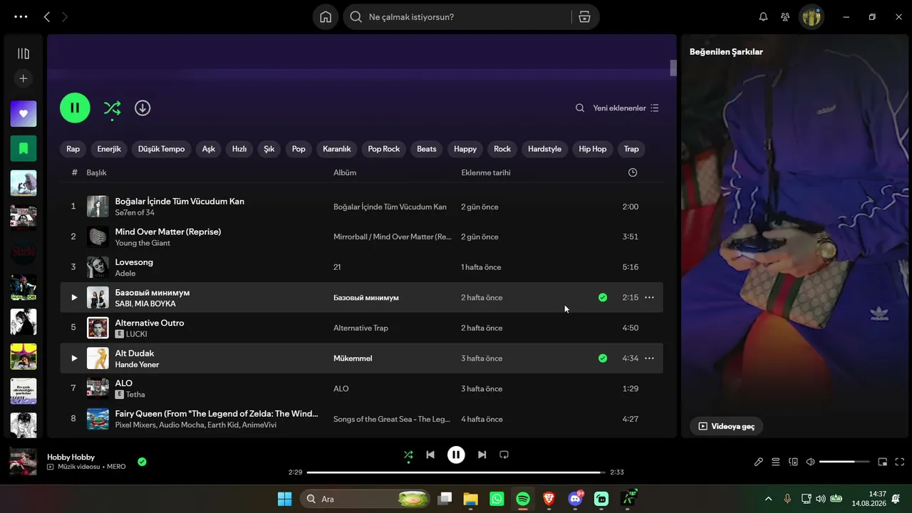Open Your Library icon in the sidebar
The width and height of the screenshot is (912, 513).
pos(24,53)
